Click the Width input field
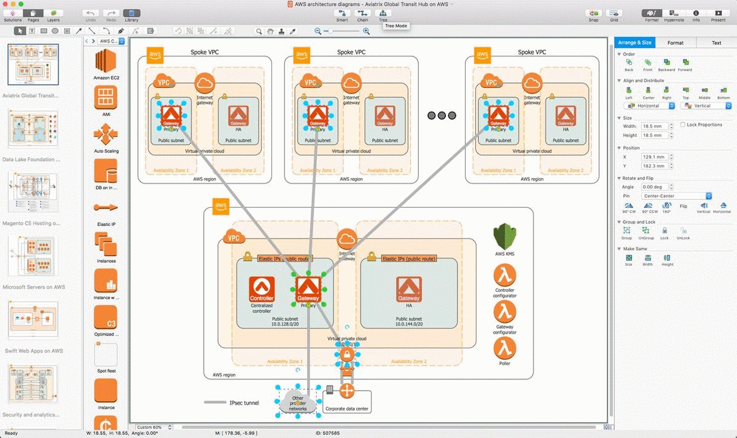This screenshot has width=737, height=438. pyautogui.click(x=654, y=126)
